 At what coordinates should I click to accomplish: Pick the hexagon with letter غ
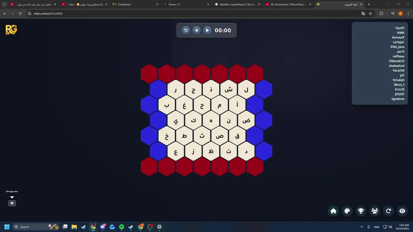(185, 105)
